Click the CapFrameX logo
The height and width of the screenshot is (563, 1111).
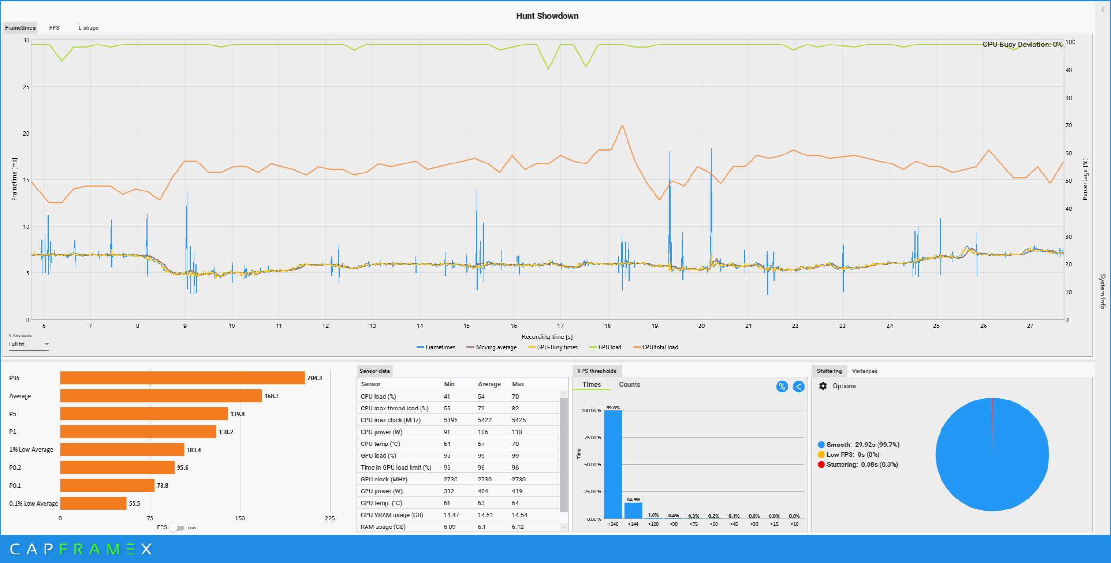(x=81, y=549)
